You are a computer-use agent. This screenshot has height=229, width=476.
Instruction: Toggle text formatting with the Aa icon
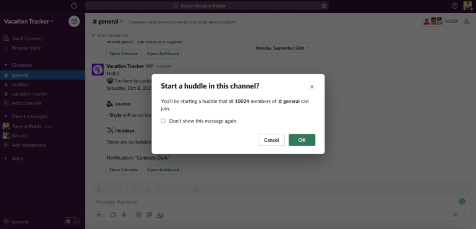160,215
